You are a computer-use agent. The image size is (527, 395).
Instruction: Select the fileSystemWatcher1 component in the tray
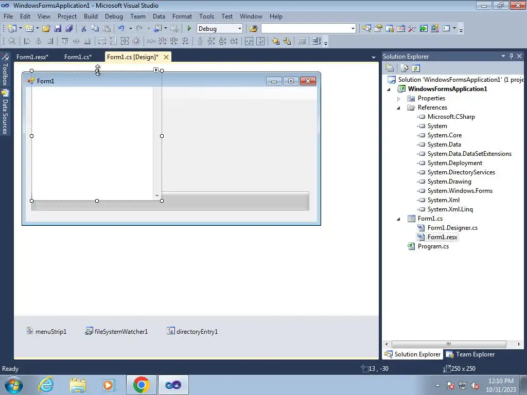click(x=116, y=331)
